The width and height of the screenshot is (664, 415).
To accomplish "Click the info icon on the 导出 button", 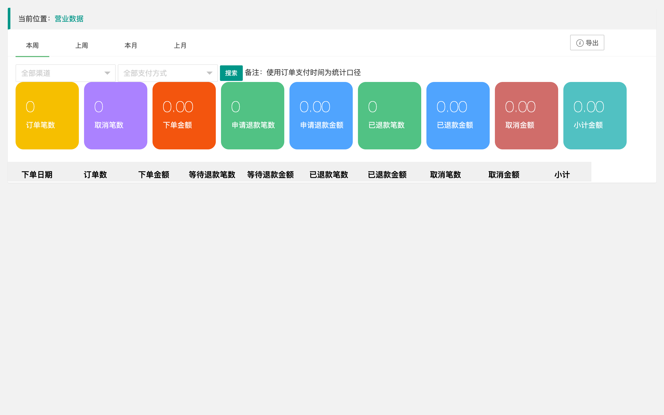I will coord(579,43).
